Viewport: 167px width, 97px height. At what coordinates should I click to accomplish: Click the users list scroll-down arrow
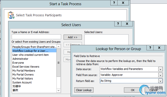(x=58, y=90)
